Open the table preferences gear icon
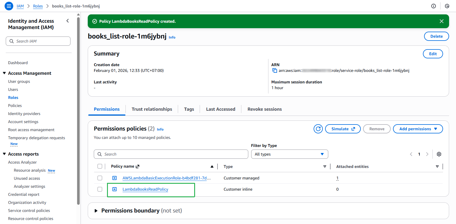Image resolution: width=456 pixels, height=224 pixels. [x=439, y=154]
